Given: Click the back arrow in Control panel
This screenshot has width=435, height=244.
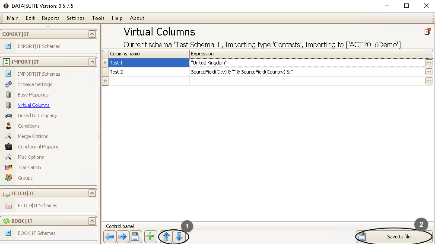Looking at the screenshot, I should [x=110, y=237].
